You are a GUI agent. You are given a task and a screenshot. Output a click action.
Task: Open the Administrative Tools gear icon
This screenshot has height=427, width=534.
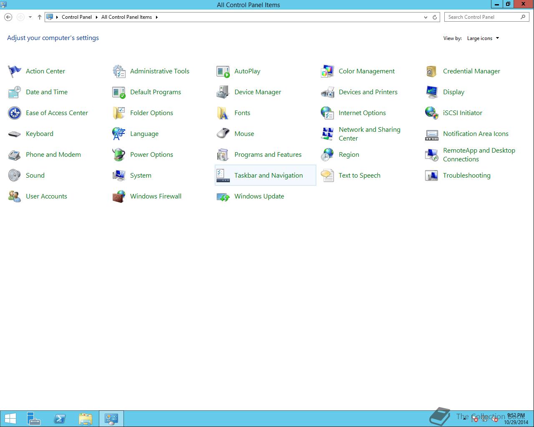click(x=119, y=71)
